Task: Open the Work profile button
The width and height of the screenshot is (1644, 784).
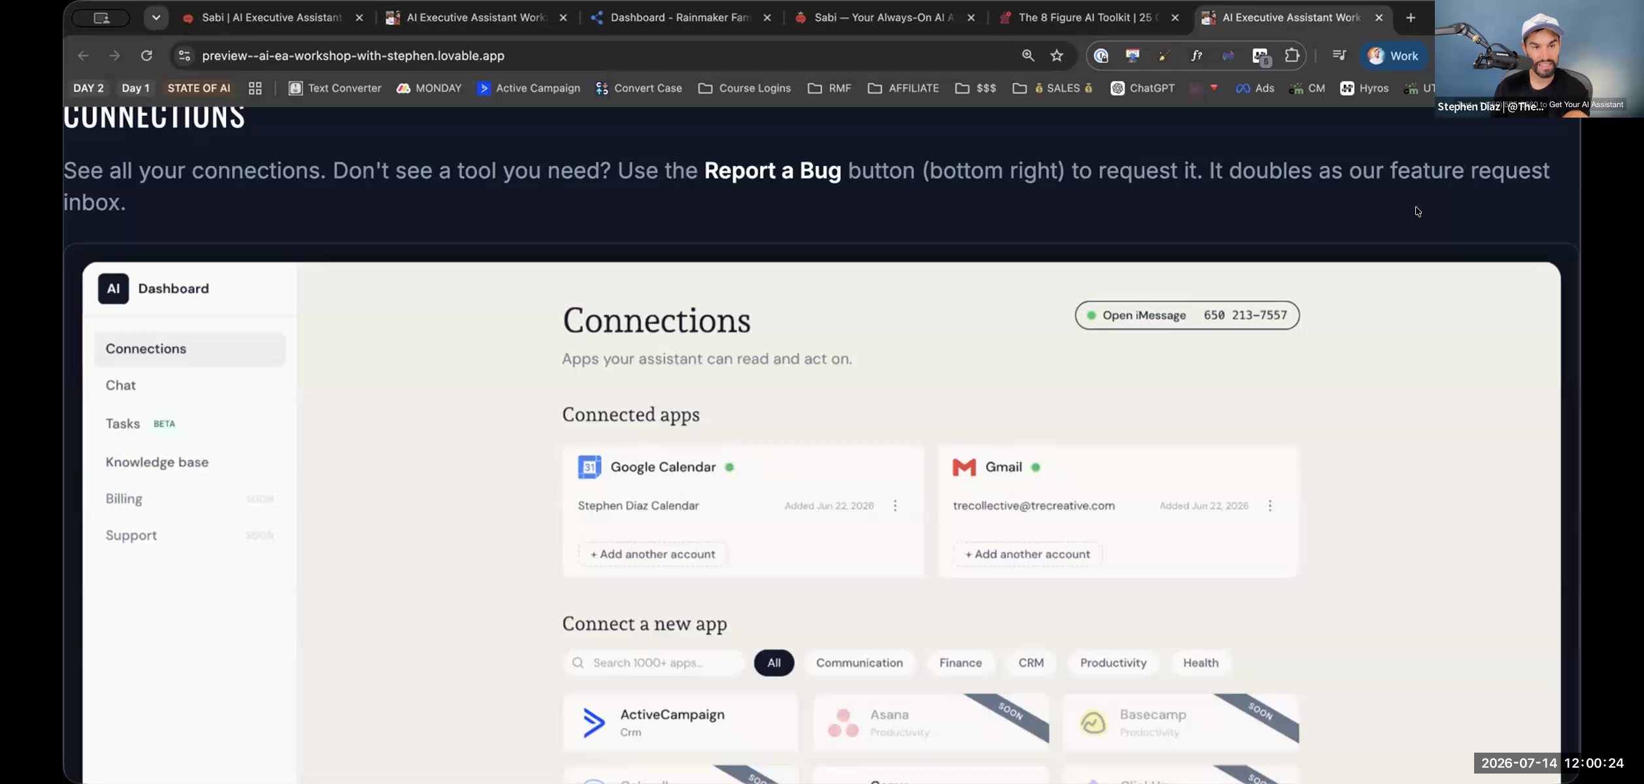Action: pos(1394,56)
